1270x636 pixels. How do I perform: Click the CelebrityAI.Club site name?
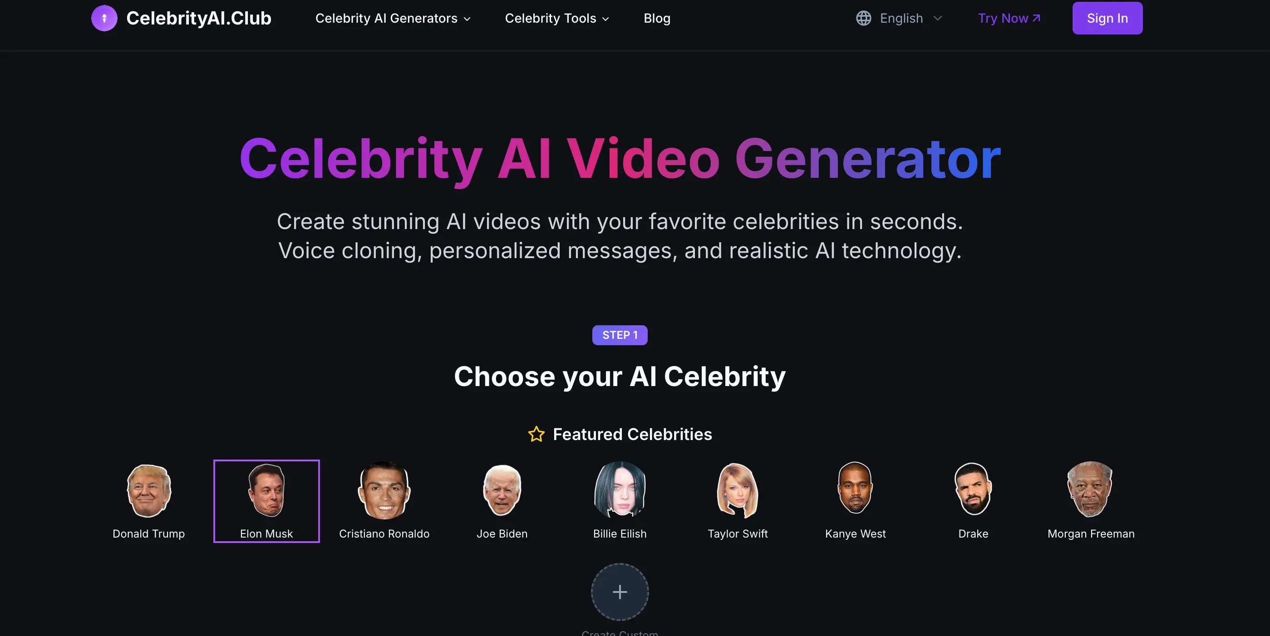(x=199, y=18)
